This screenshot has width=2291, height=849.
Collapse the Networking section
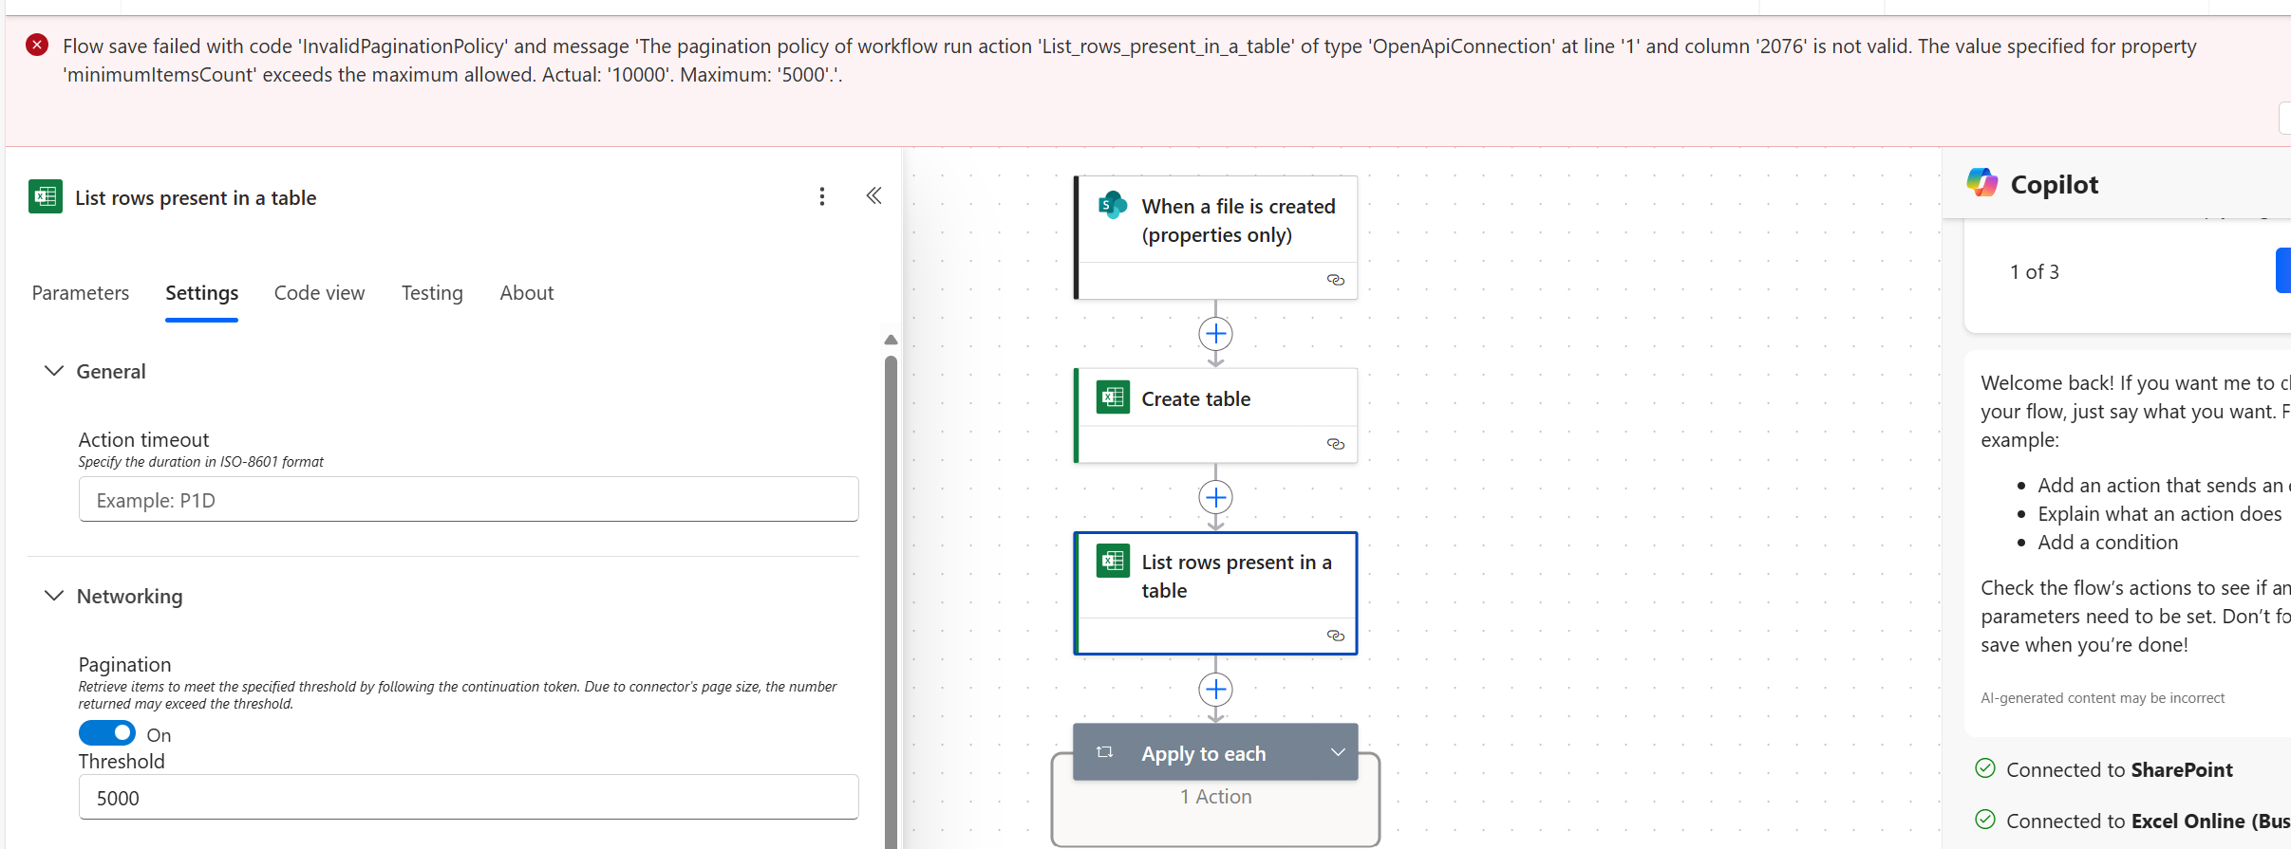click(54, 596)
